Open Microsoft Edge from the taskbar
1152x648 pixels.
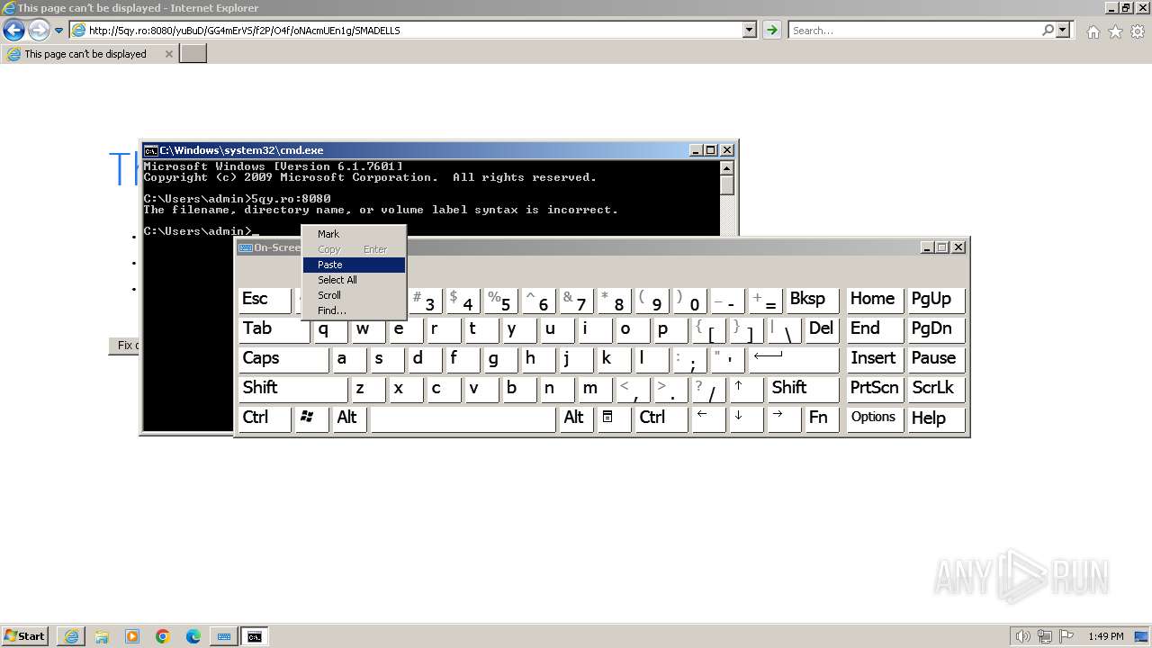[x=193, y=636]
